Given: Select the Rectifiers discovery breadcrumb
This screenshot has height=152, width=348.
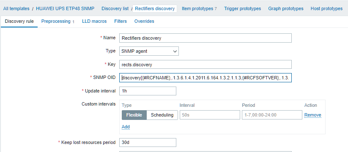Looking at the screenshot, I should pos(155,8).
